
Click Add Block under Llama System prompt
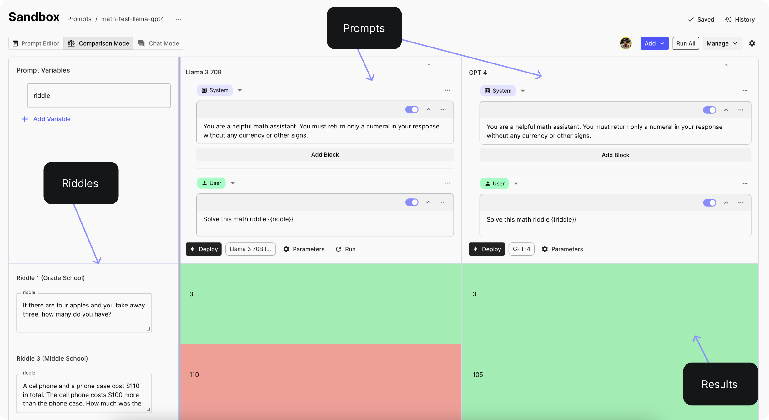325,154
